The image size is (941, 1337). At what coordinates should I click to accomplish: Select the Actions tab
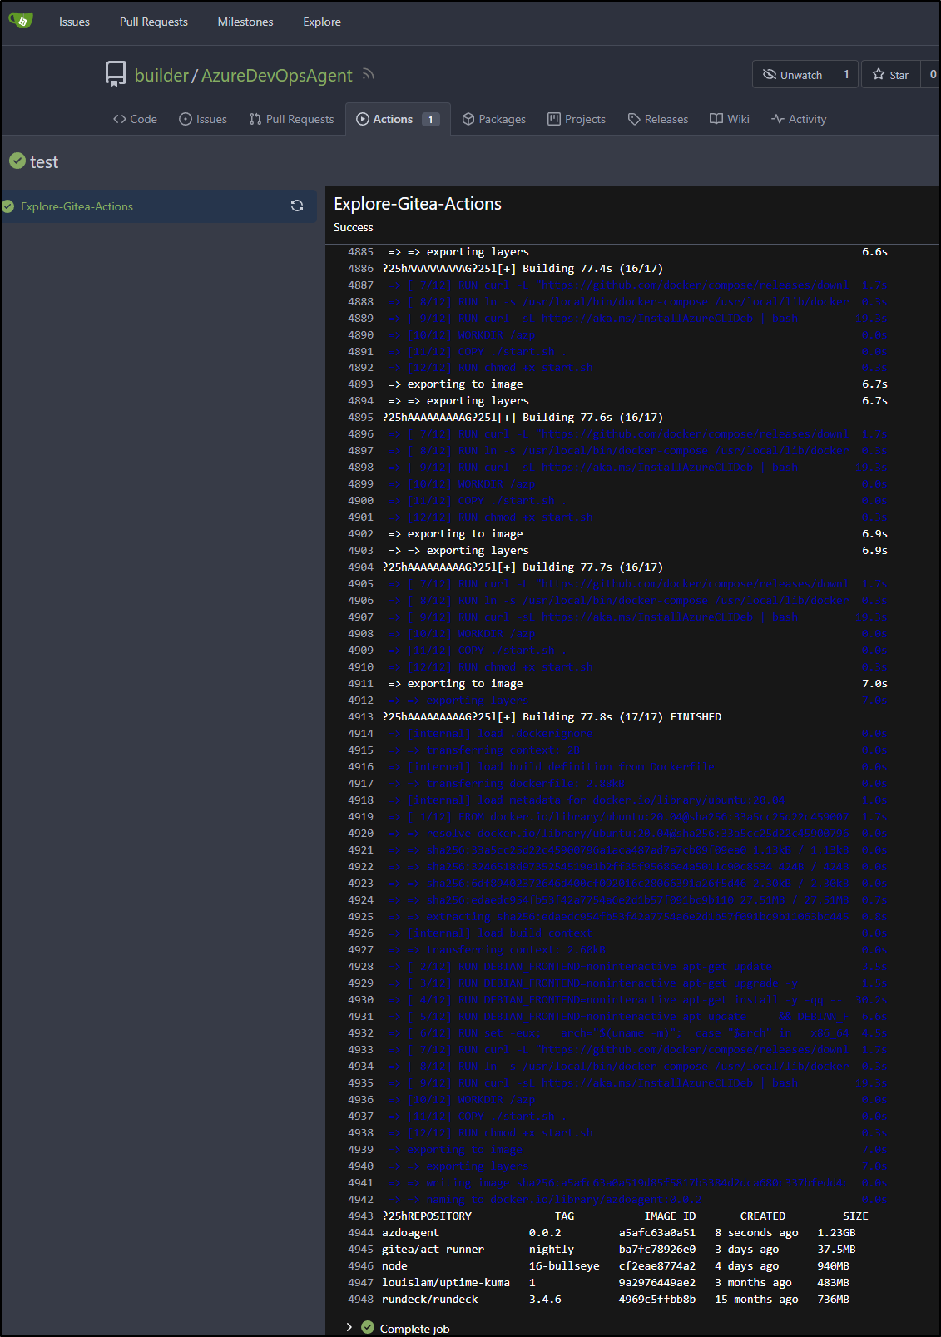pyautogui.click(x=398, y=119)
